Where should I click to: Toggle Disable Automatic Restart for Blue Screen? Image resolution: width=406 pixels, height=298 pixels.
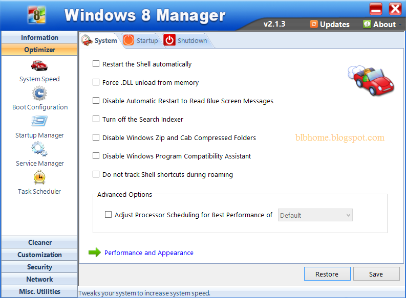(96, 100)
